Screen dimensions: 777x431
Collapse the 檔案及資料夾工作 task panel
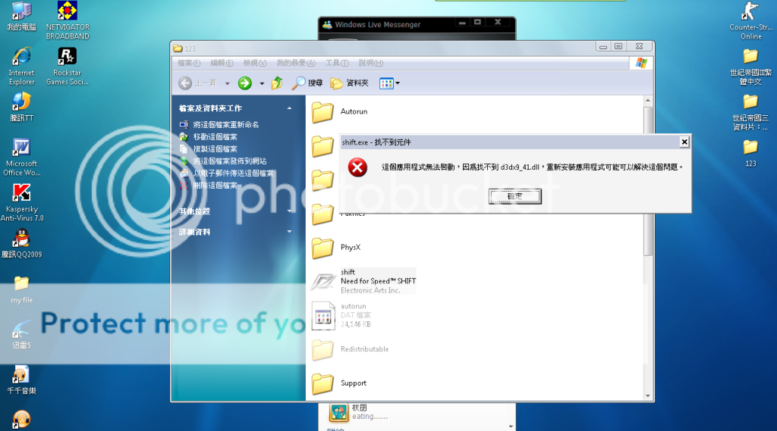pyautogui.click(x=289, y=108)
